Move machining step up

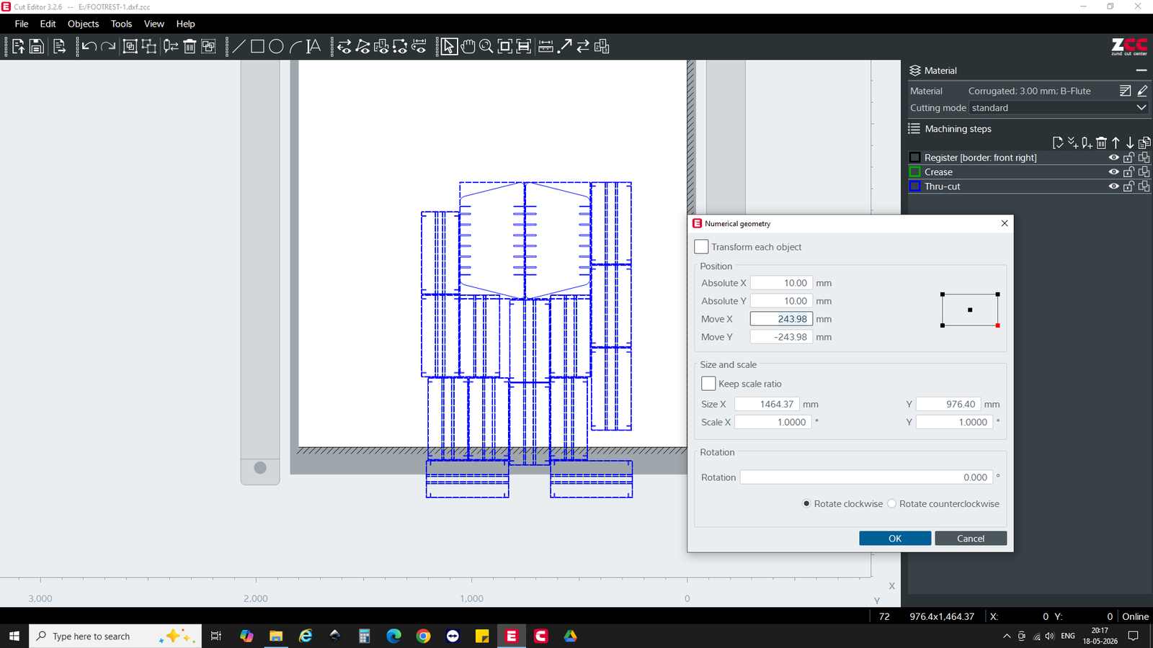1116,143
